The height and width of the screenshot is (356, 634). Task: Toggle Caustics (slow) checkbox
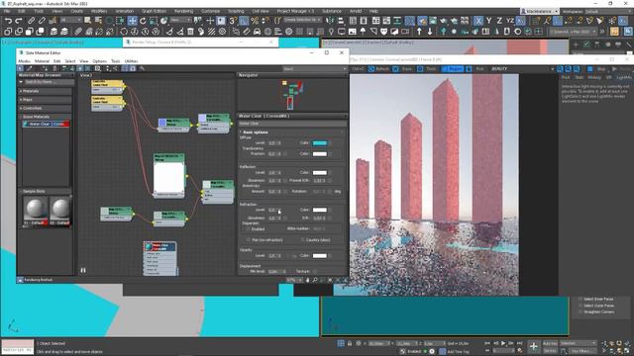pos(302,240)
